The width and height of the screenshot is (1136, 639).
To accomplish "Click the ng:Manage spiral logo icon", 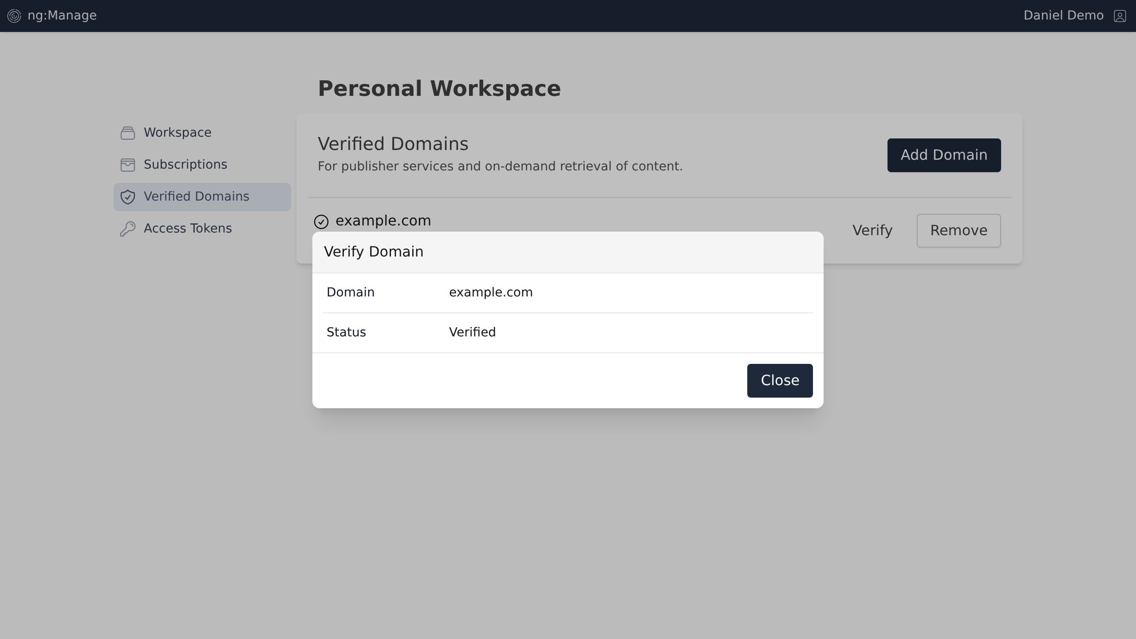I will point(14,16).
